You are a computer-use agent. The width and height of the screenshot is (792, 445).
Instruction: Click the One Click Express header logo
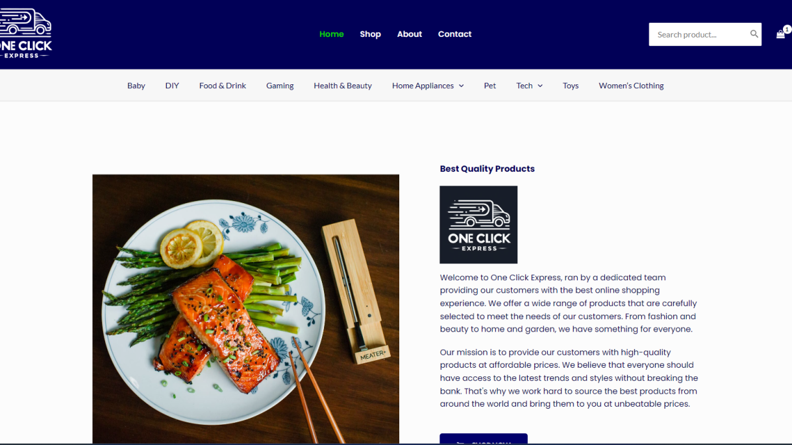[x=25, y=34]
